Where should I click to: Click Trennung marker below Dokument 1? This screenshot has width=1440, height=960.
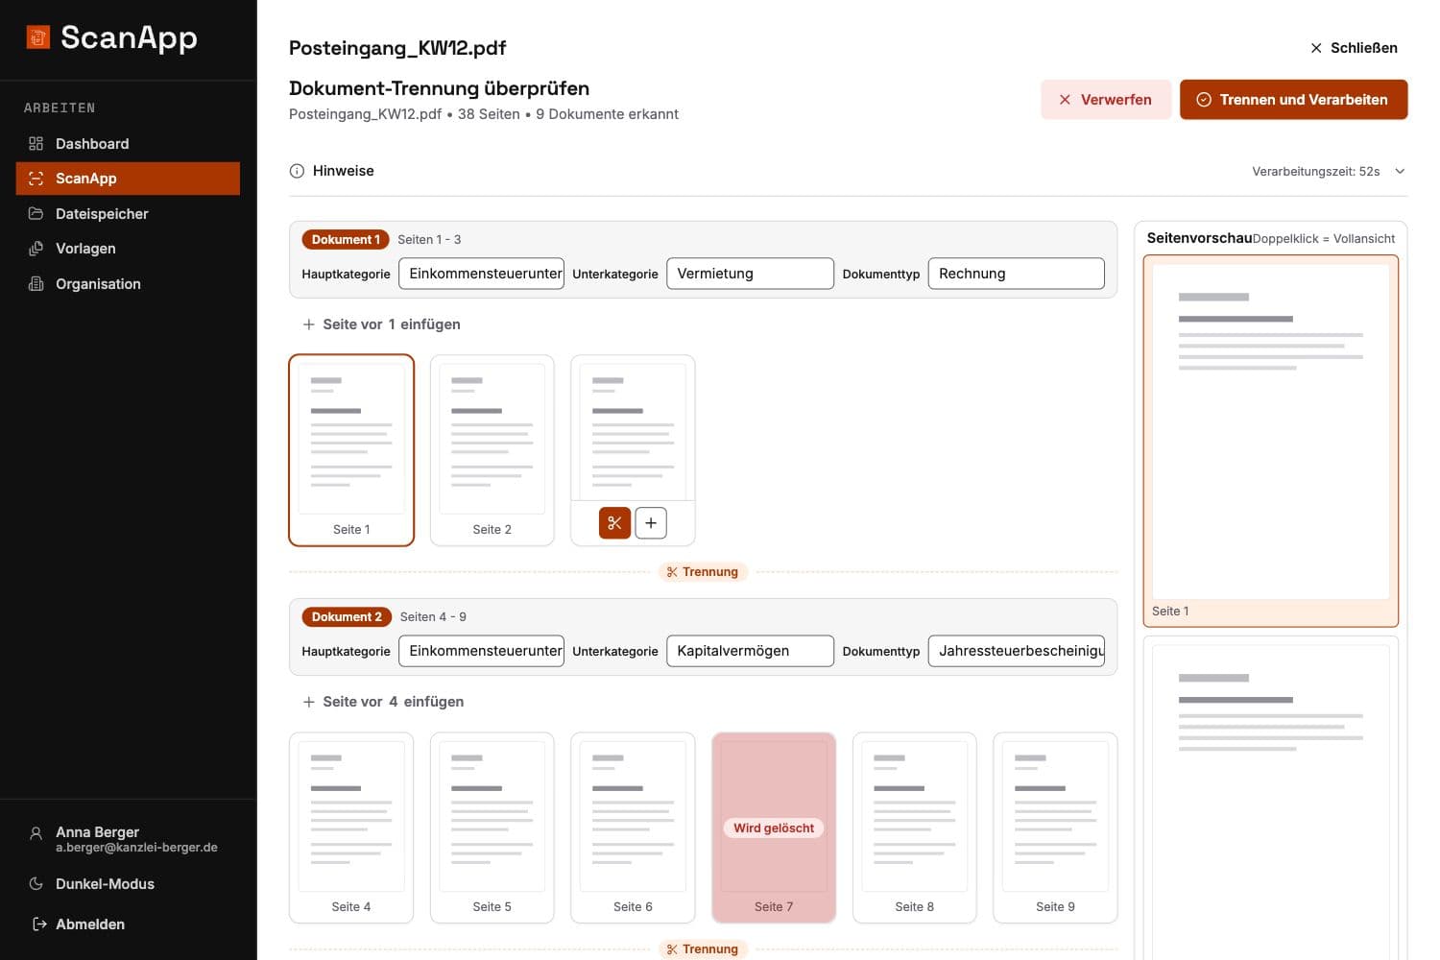click(x=703, y=572)
